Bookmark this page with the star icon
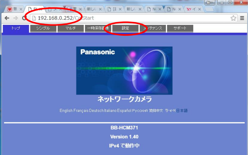 click(233, 18)
